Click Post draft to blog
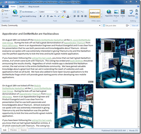The width and height of the screenshot is (141, 134). [x=28, y=16]
